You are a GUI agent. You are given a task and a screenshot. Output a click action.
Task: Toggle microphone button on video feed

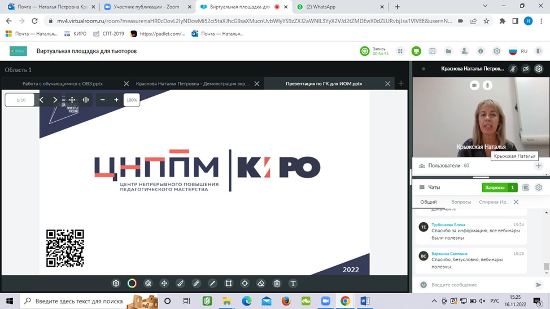[x=487, y=85]
